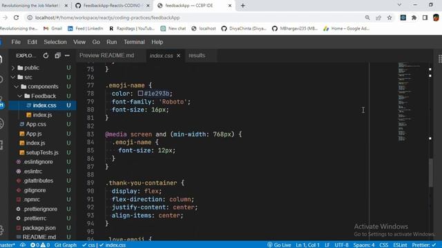Viewport: 442px width, 248px height.
Task: Bookmark this page with star icon
Action: [x=390, y=18]
